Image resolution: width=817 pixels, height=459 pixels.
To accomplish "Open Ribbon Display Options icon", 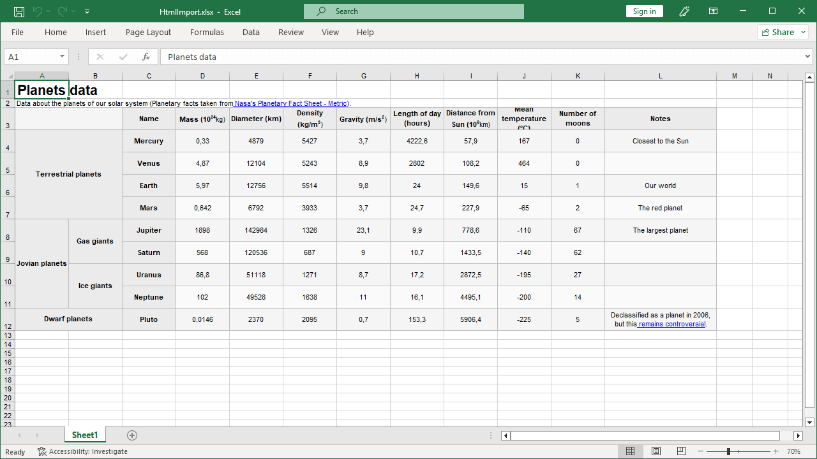I will (x=712, y=11).
